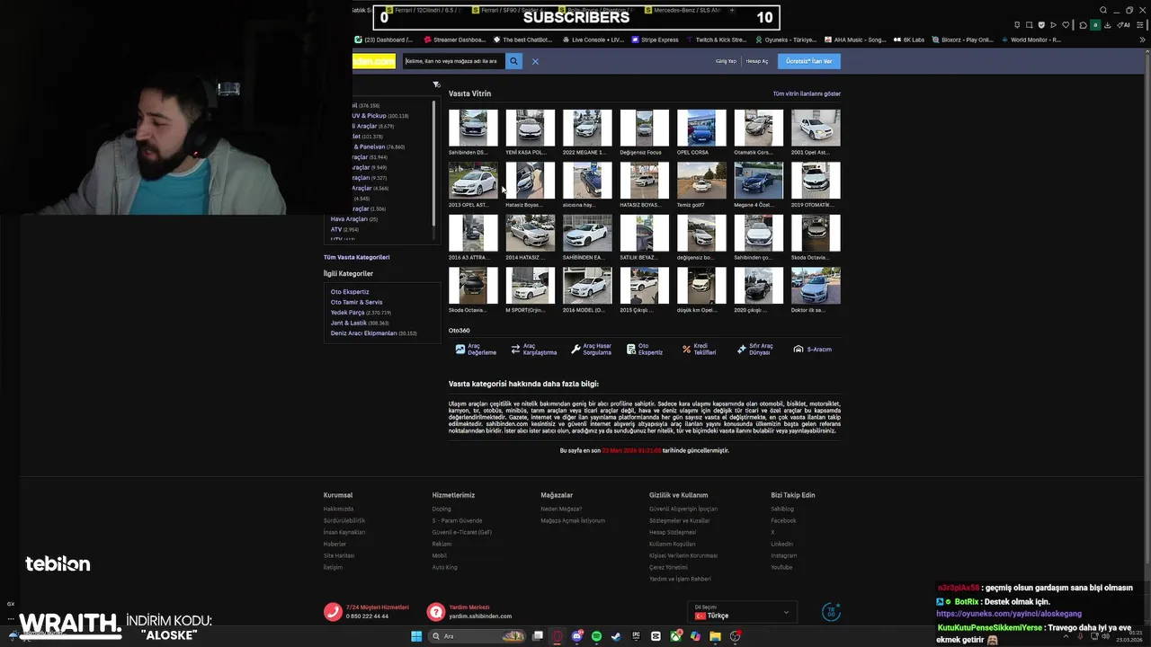Viewport: 1151px width, 647px height.
Task: Open Discord from the taskbar
Action: coord(577,636)
